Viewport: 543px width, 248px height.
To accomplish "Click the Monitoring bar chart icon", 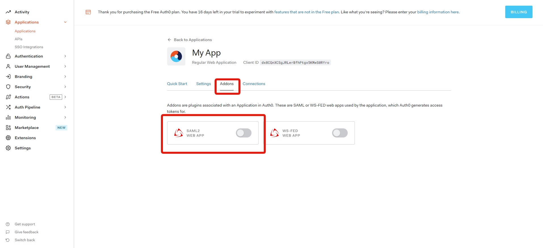I will tap(8, 117).
